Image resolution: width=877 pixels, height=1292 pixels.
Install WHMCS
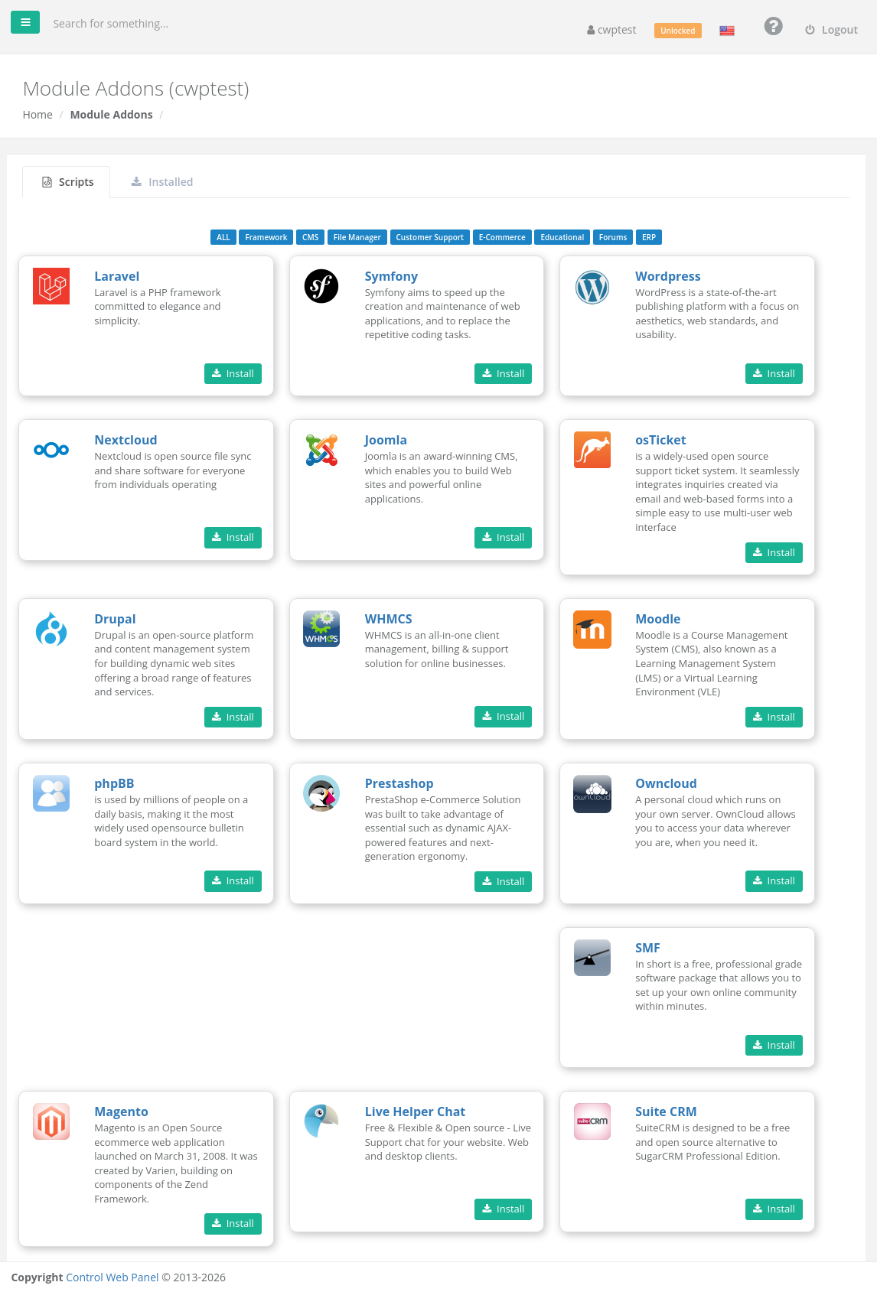point(503,716)
